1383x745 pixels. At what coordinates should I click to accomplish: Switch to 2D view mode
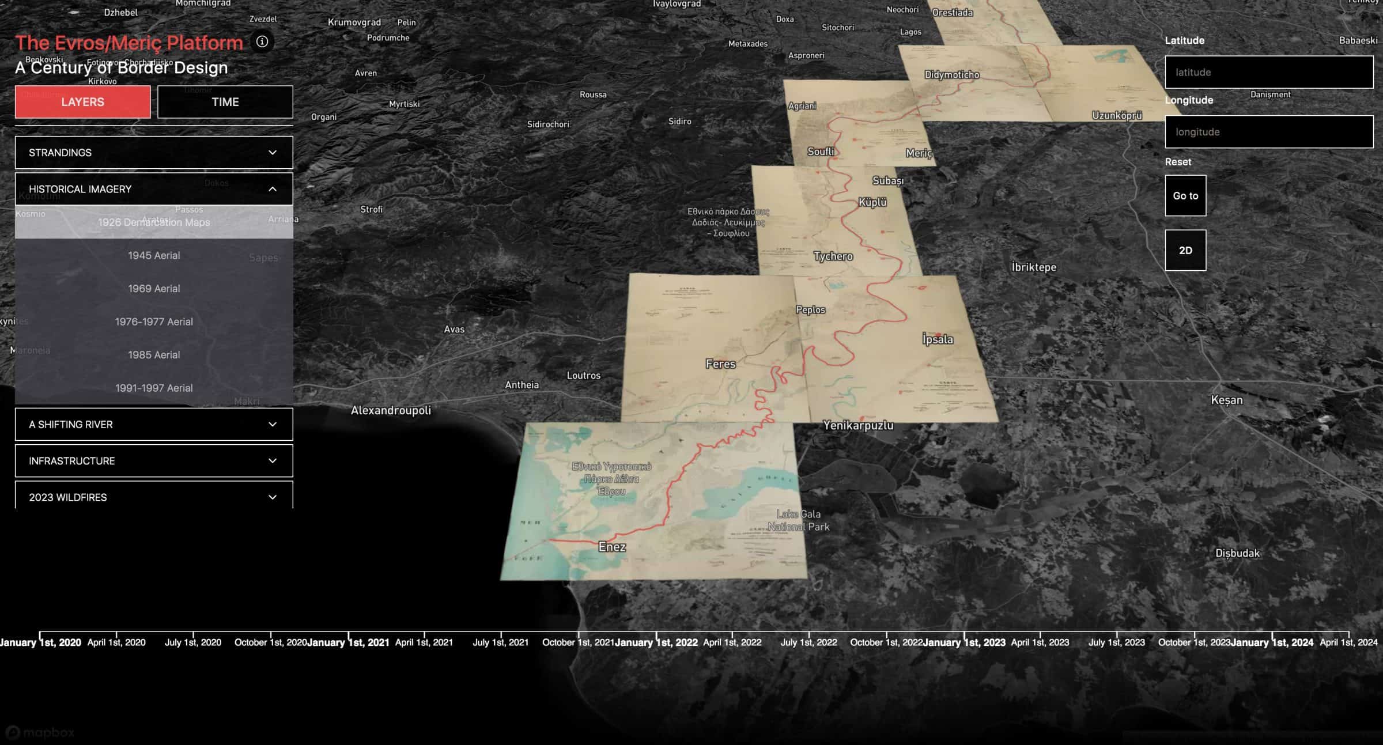pos(1185,249)
